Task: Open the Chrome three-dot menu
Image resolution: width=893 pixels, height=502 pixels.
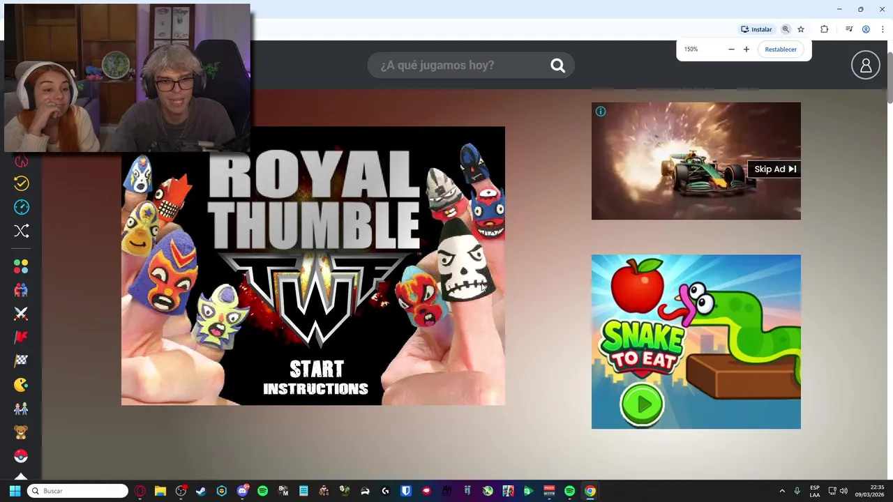Action: [x=883, y=29]
